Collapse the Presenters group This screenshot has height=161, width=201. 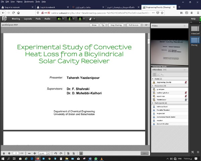152,86
